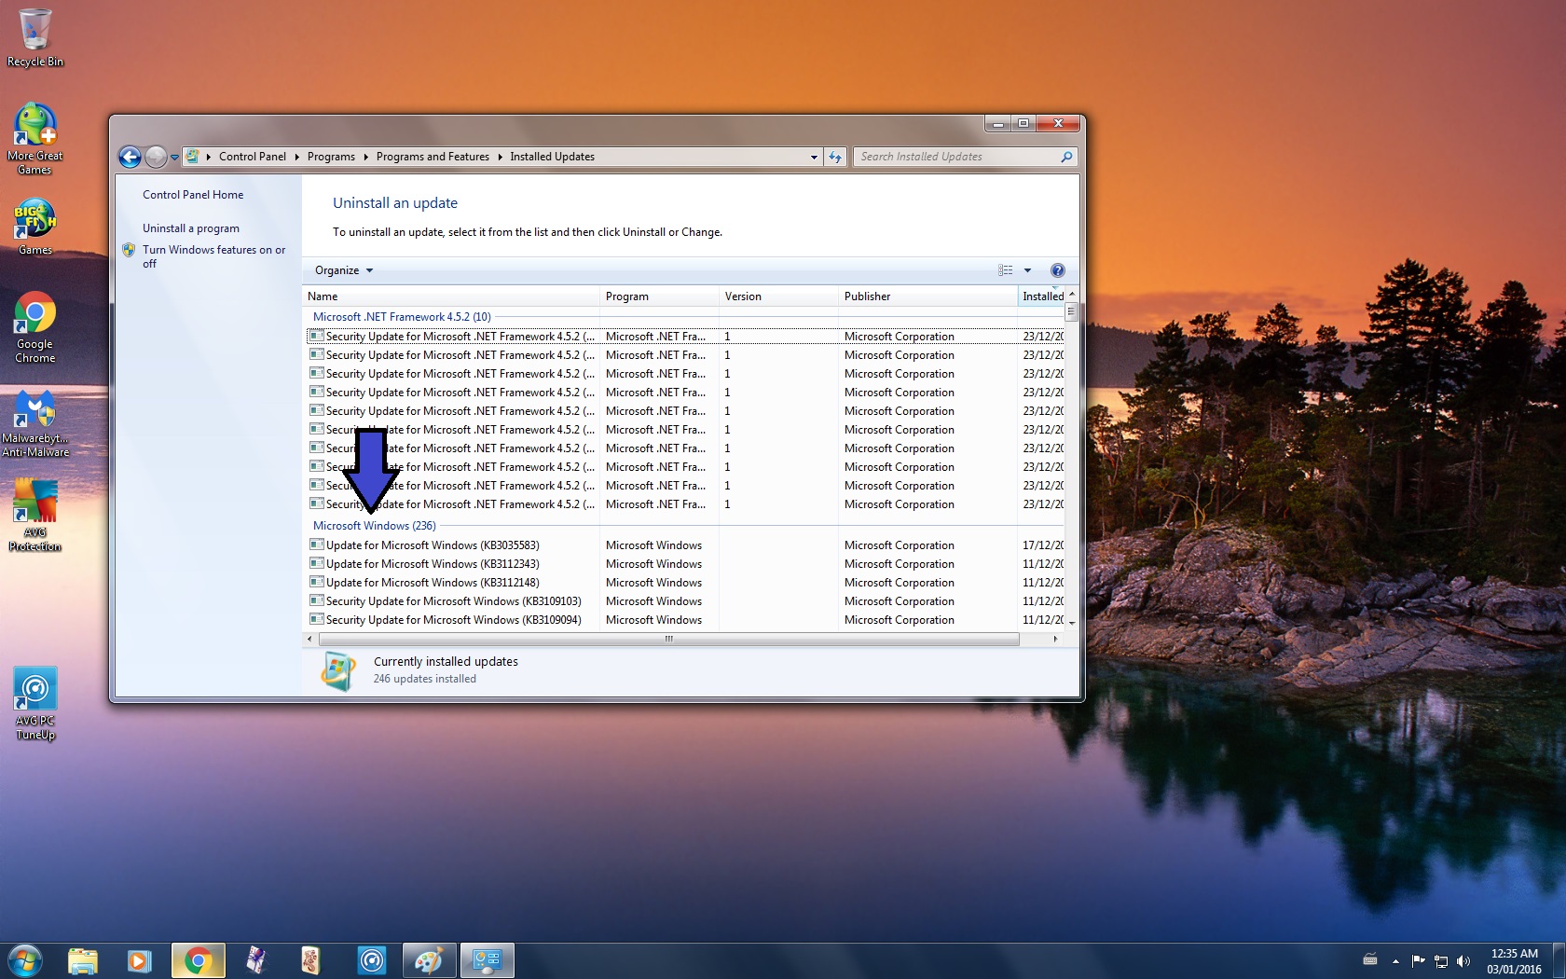
Task: Click the horizontal scrollbar right arrow
Action: [1055, 640]
